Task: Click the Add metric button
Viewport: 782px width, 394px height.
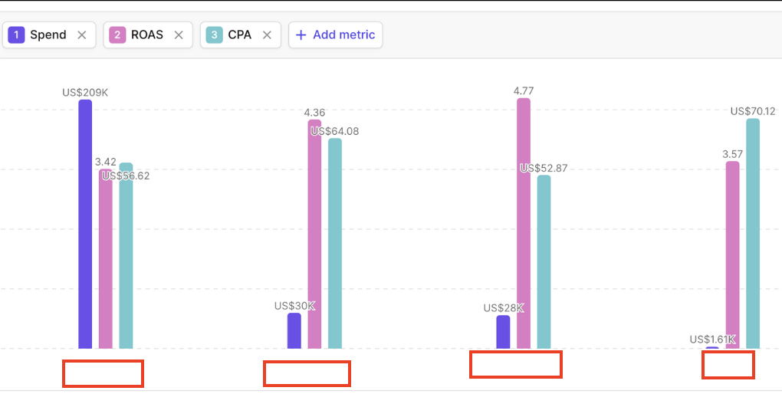Action: [336, 35]
